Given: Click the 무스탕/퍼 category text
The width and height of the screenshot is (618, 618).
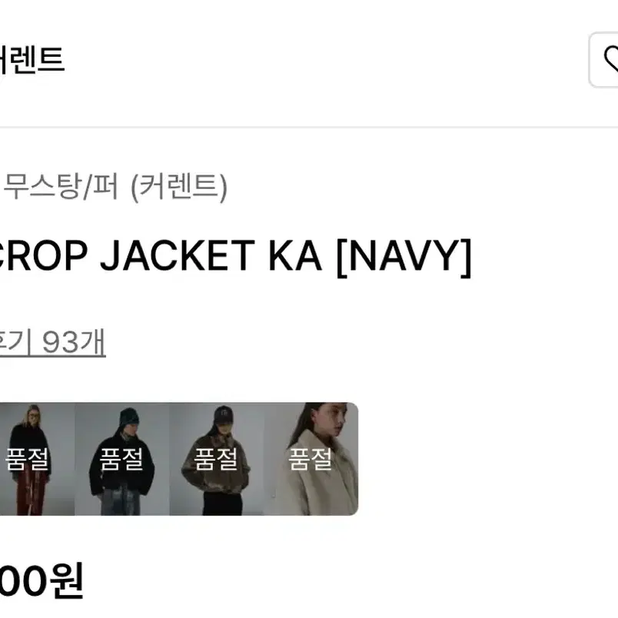Looking at the screenshot, I should (x=61, y=187).
